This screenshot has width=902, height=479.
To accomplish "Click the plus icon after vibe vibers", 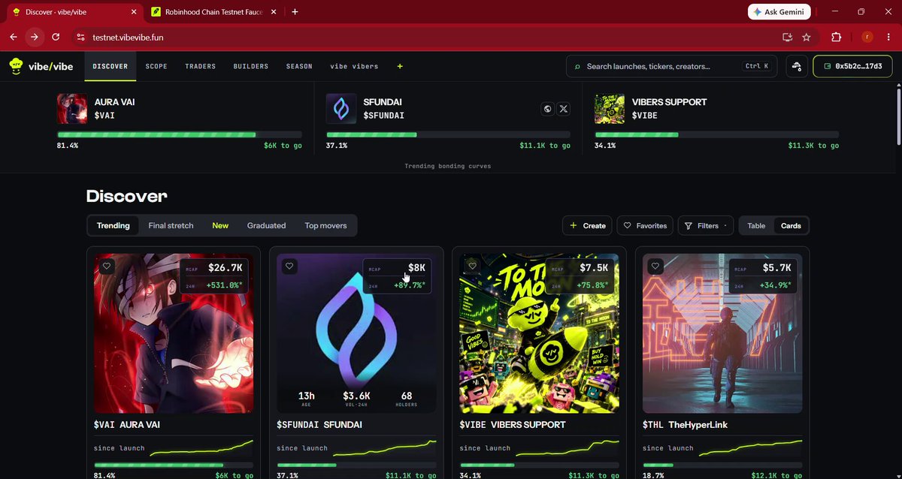I will [x=400, y=66].
